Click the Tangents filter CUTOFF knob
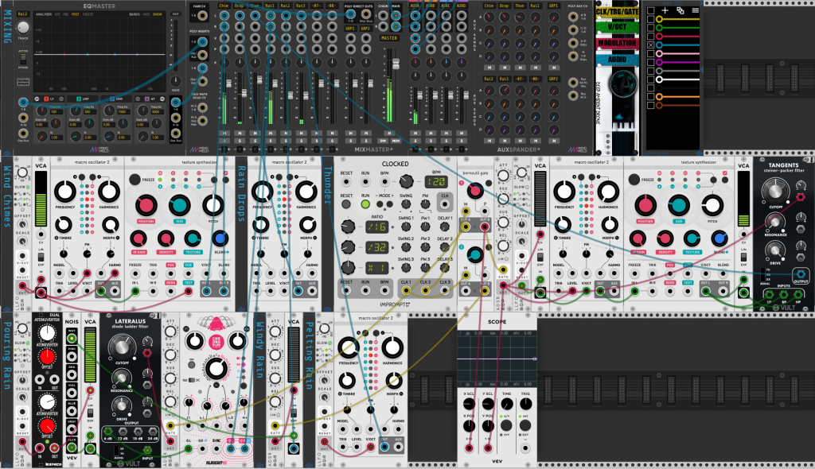This screenshot has width=815, height=469. (774, 190)
